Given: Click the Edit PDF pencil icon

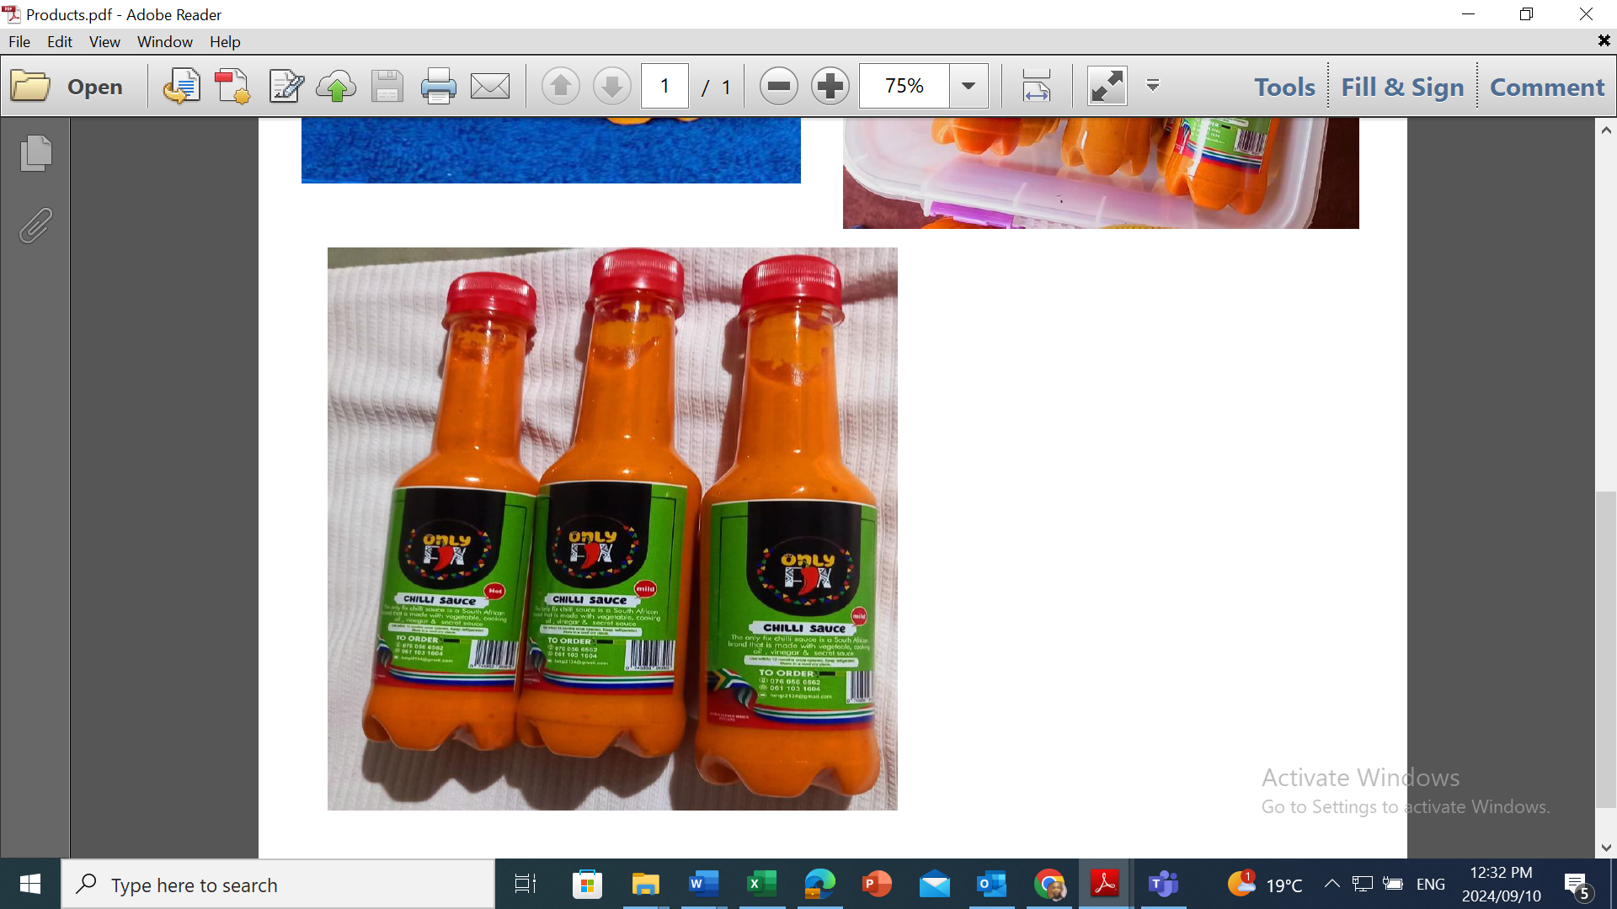Looking at the screenshot, I should (286, 86).
